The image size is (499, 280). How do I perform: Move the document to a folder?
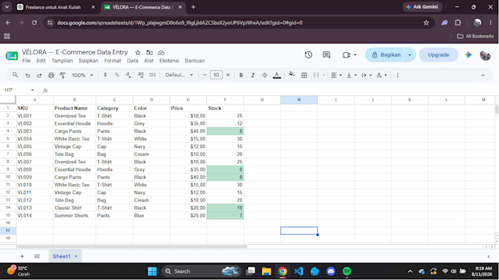pos(149,53)
